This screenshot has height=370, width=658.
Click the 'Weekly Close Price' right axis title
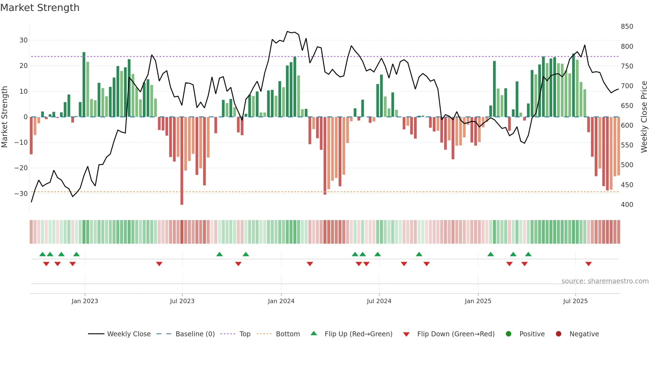click(x=644, y=117)
